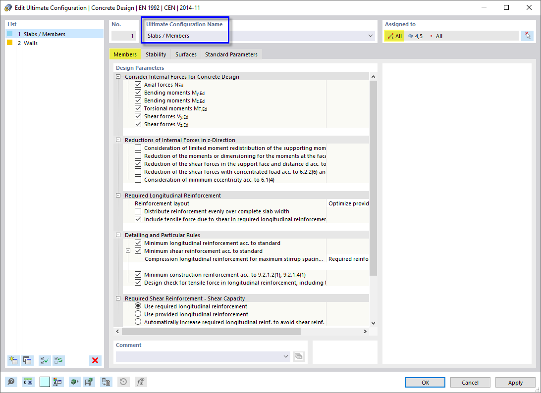Enable Consideration of minimum eccentricity acc. to 6.1(4)
541x393 pixels.
pos(138,179)
